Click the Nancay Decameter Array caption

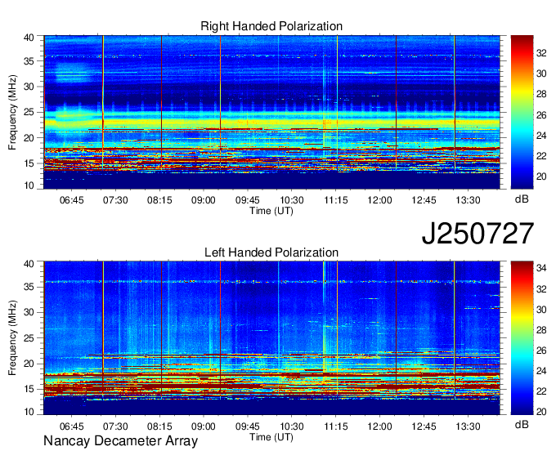(120, 440)
